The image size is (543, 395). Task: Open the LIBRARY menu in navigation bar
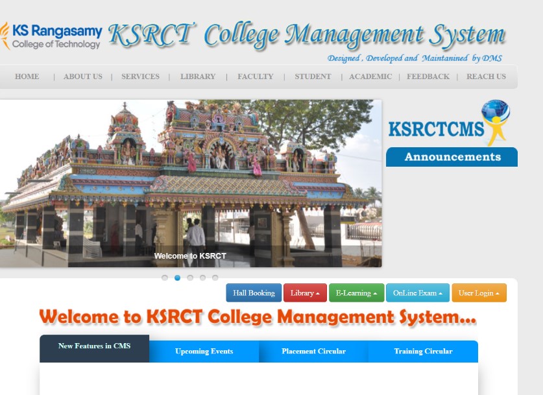pyautogui.click(x=198, y=77)
